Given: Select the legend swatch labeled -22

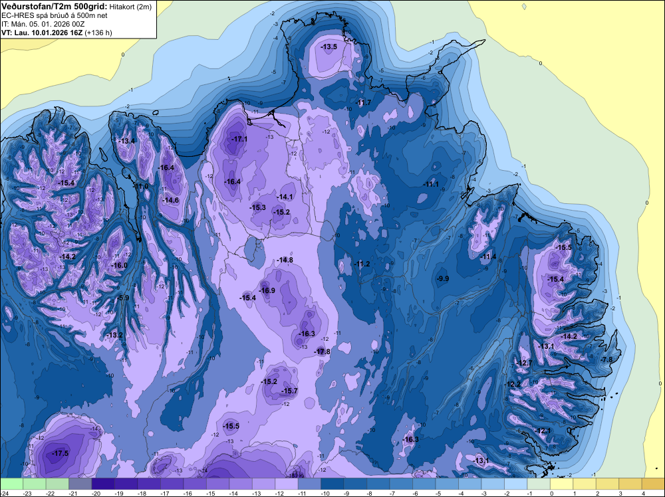Looking at the screenshot, I should [x=57, y=484].
